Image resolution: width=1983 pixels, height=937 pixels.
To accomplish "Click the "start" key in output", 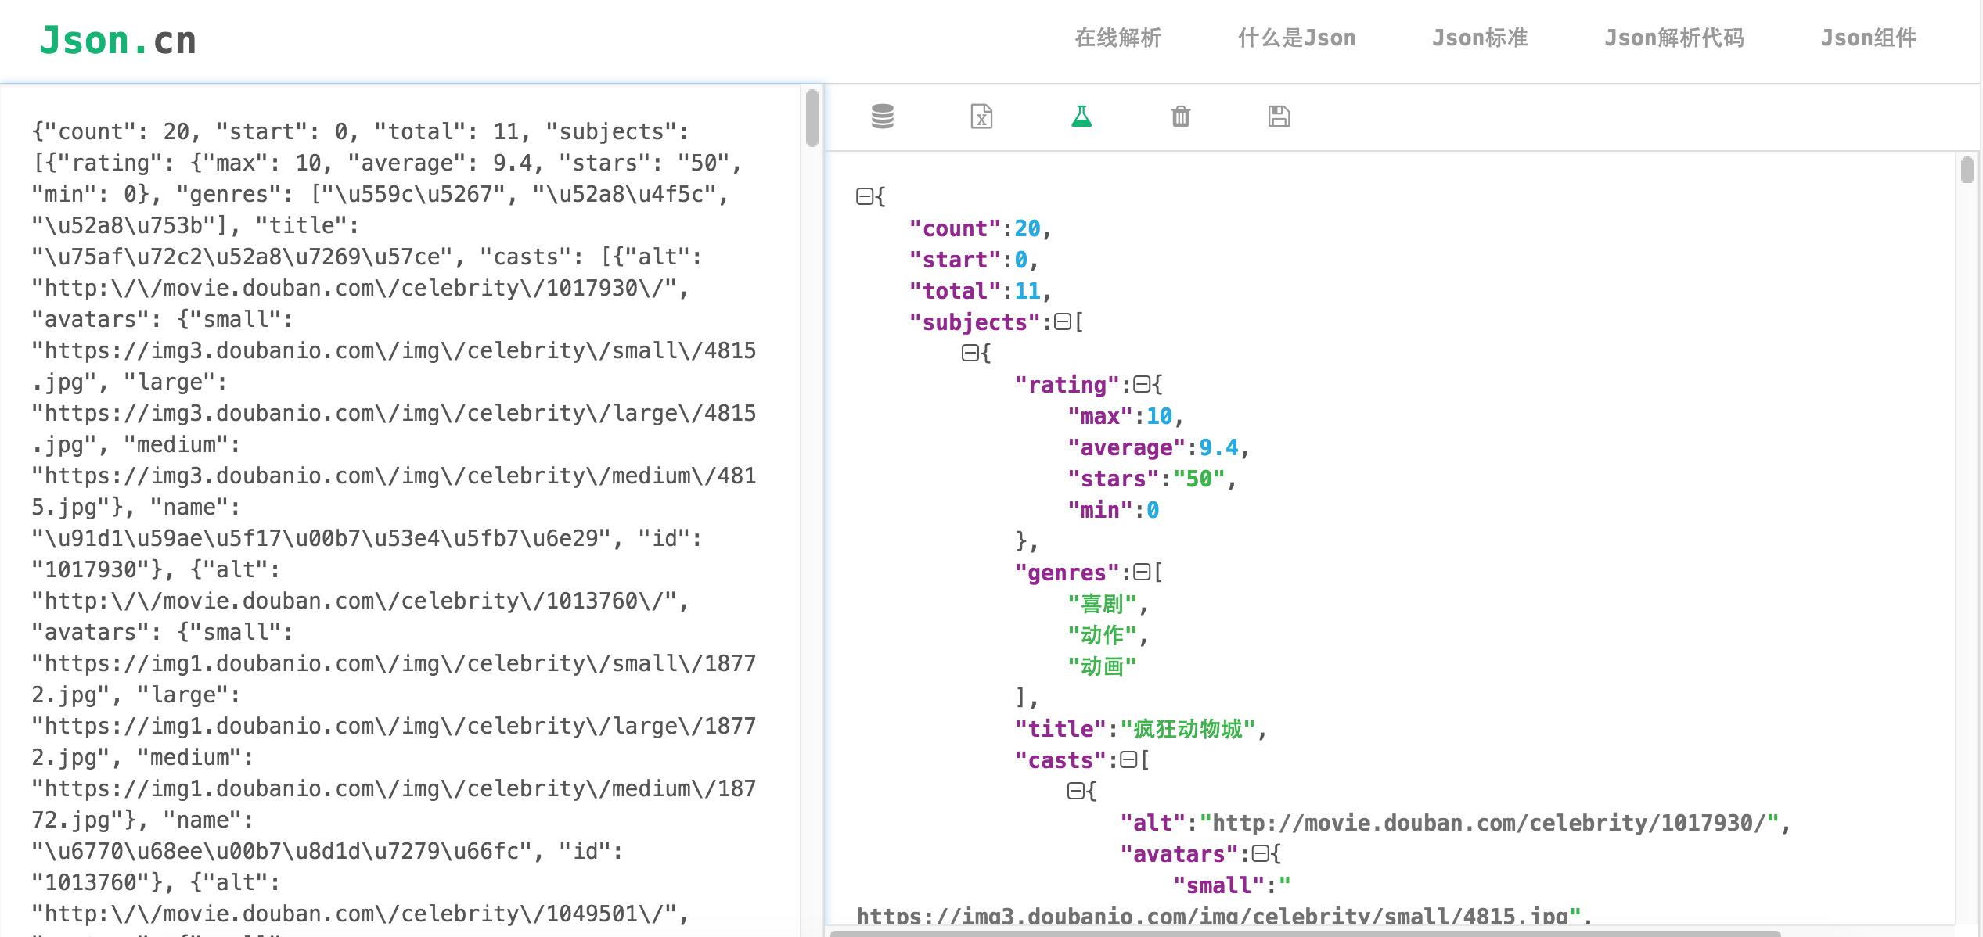I will click(x=955, y=260).
